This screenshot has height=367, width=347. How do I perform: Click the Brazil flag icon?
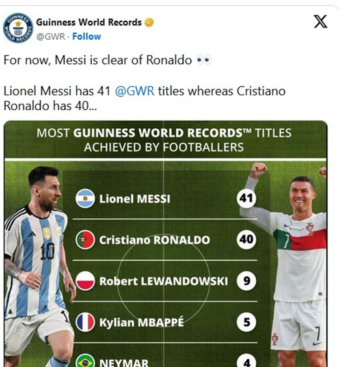tap(85, 362)
